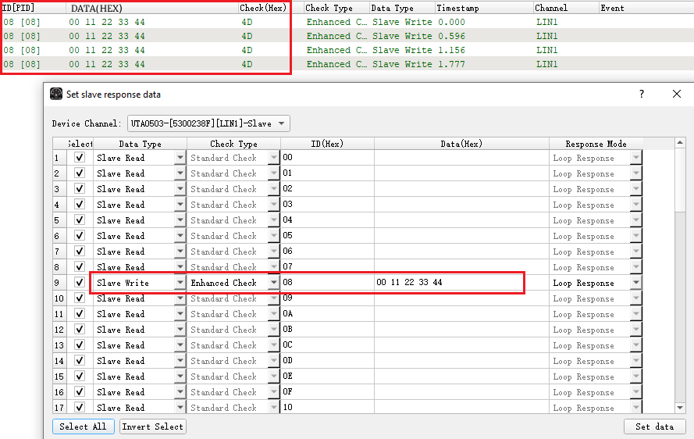Expand the Data Type dropdown showing Slave Write
The height and width of the screenshot is (439, 694).
(180, 283)
